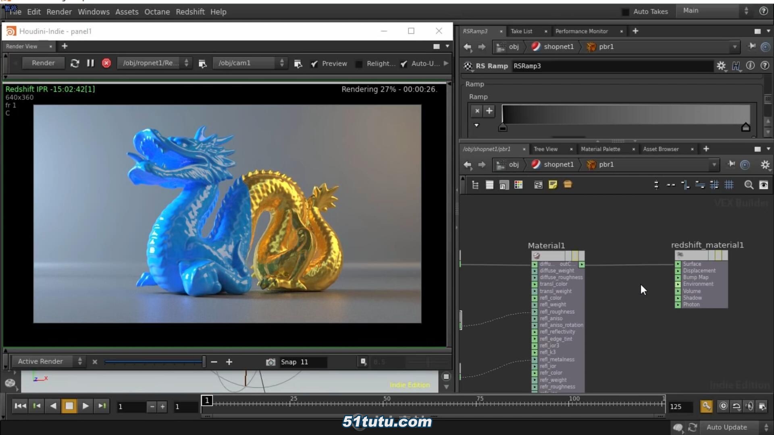774x435 pixels.
Task: Open Render View pane options arrow
Action: point(447,46)
